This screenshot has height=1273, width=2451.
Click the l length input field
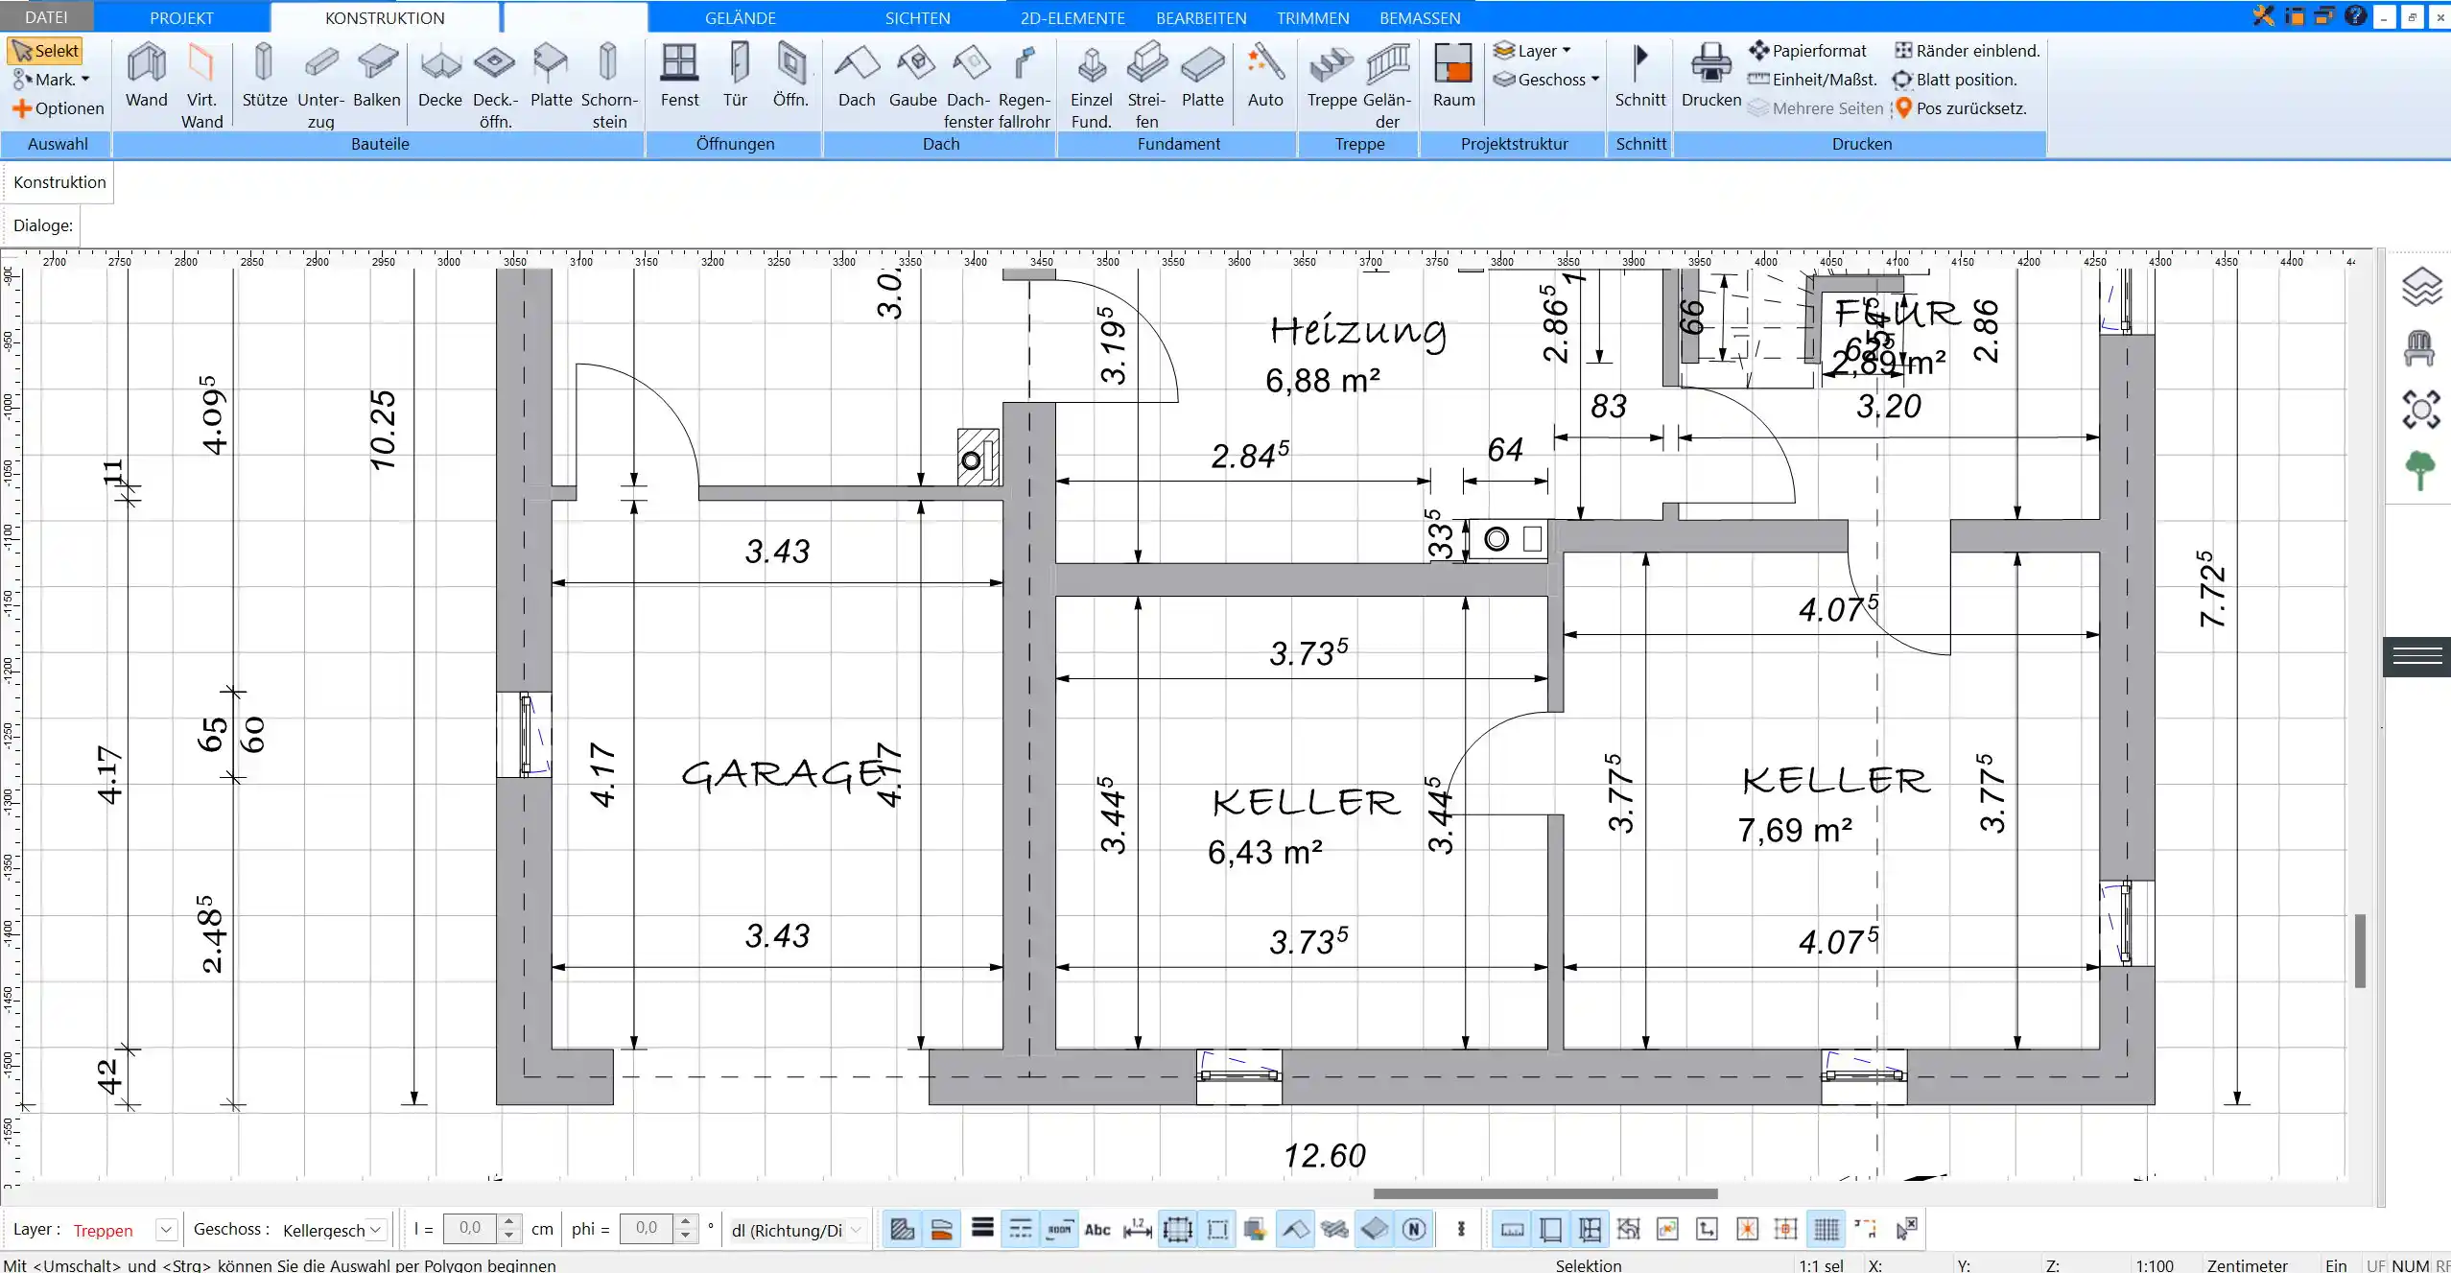point(470,1229)
